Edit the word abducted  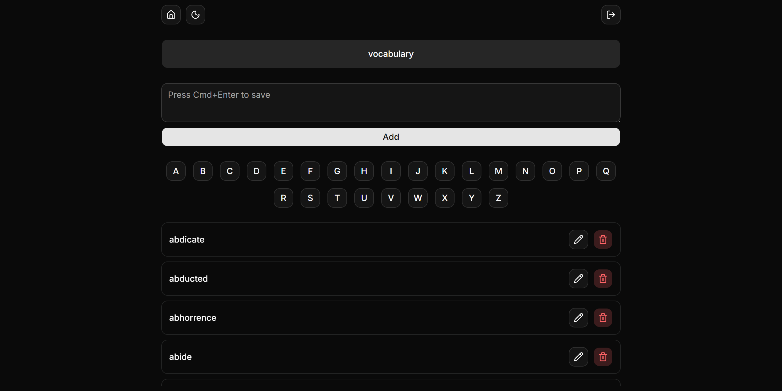coord(578,279)
